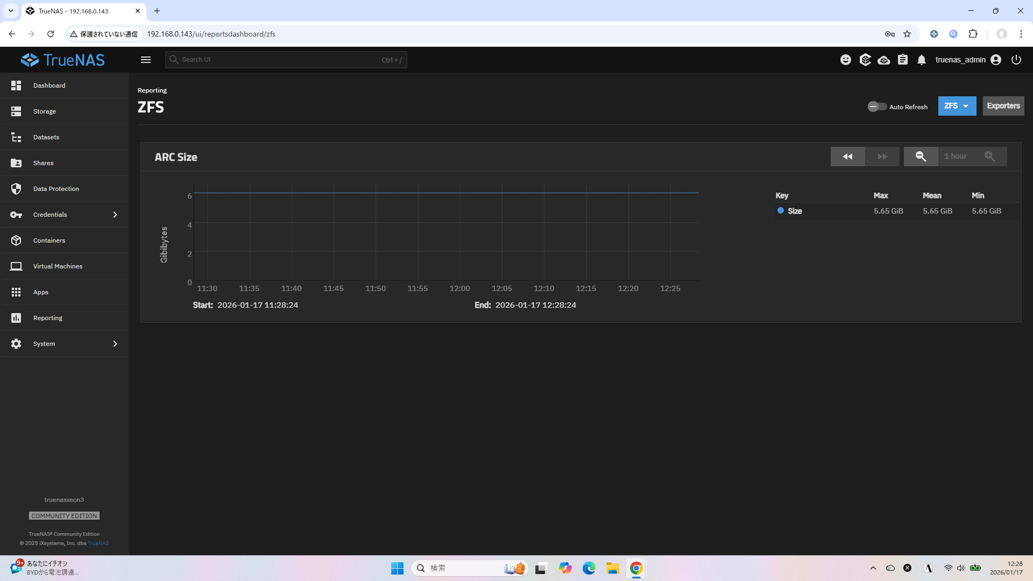
Task: Zoom out the ARC Size chart
Action: tap(921, 157)
